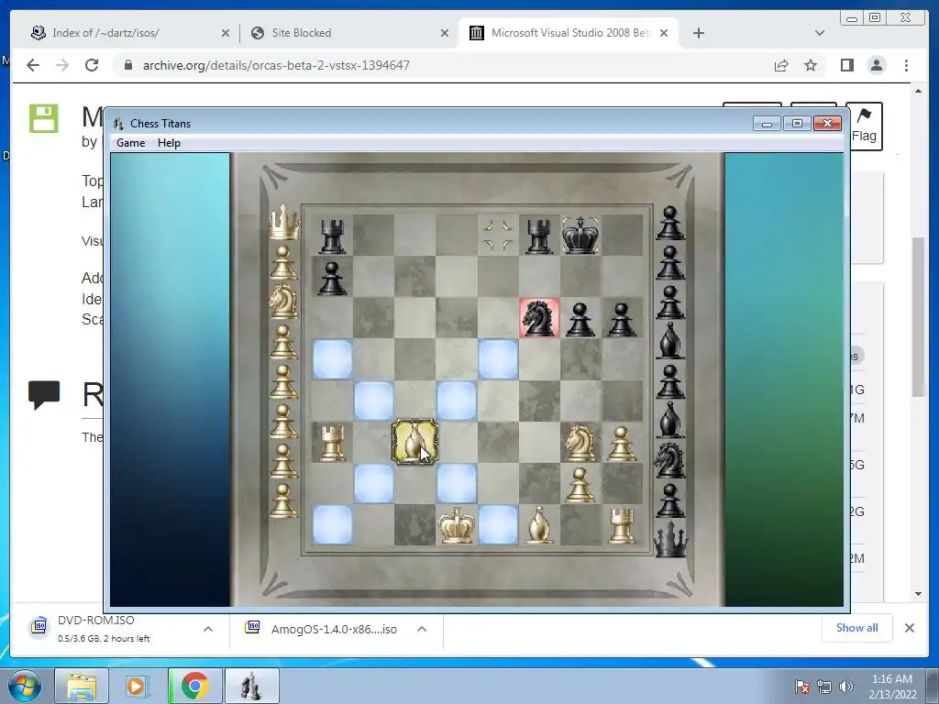Image resolution: width=939 pixels, height=704 pixels.
Task: Select the highlighted white knight
Action: click(x=414, y=443)
